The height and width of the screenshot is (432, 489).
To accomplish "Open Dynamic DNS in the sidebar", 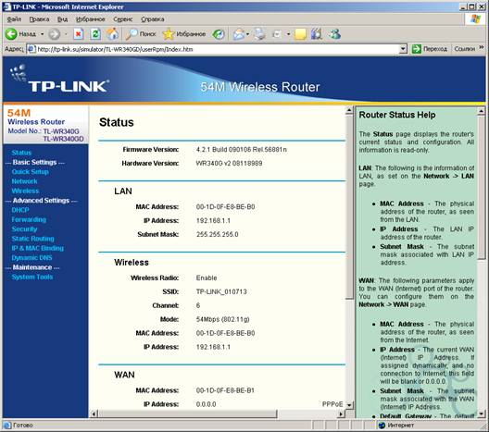I will coord(31,258).
